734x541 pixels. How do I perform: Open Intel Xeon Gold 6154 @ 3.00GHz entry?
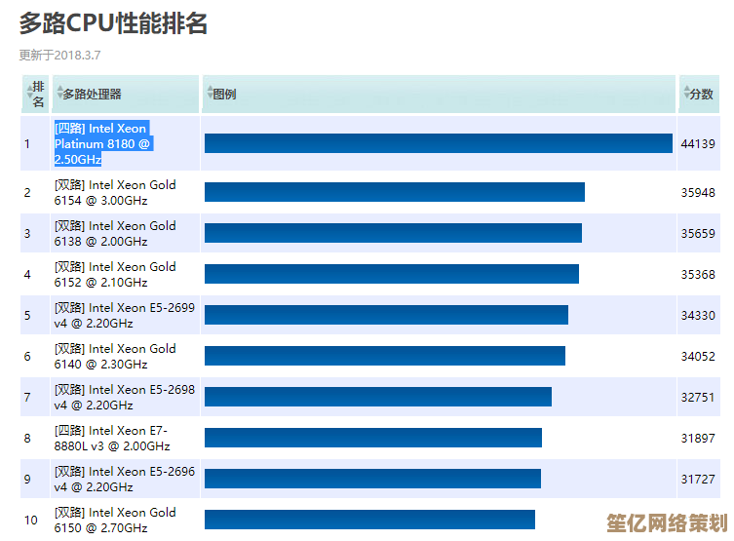pos(115,192)
